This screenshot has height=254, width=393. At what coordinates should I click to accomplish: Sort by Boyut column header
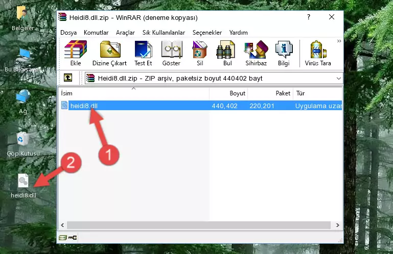pyautogui.click(x=228, y=93)
